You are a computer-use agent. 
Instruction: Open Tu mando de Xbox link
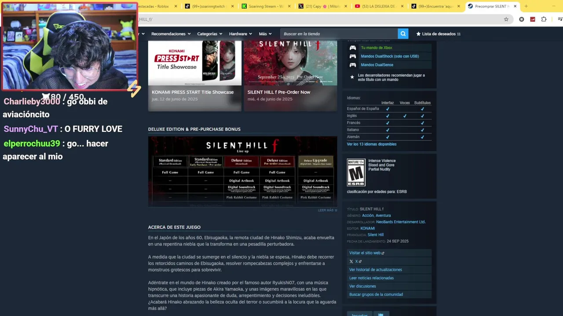(x=377, y=48)
